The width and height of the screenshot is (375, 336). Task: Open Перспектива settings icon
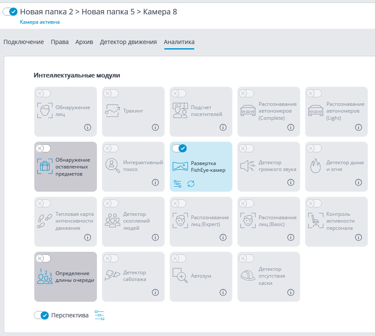(99, 315)
